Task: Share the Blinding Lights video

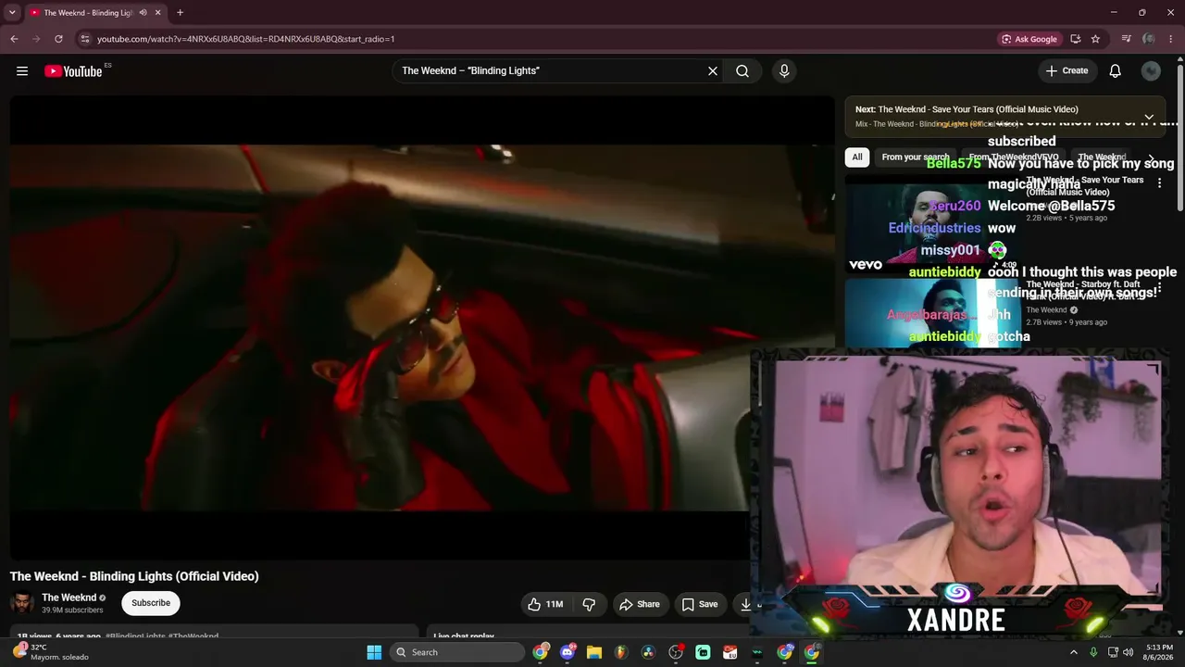Action: pyautogui.click(x=640, y=604)
